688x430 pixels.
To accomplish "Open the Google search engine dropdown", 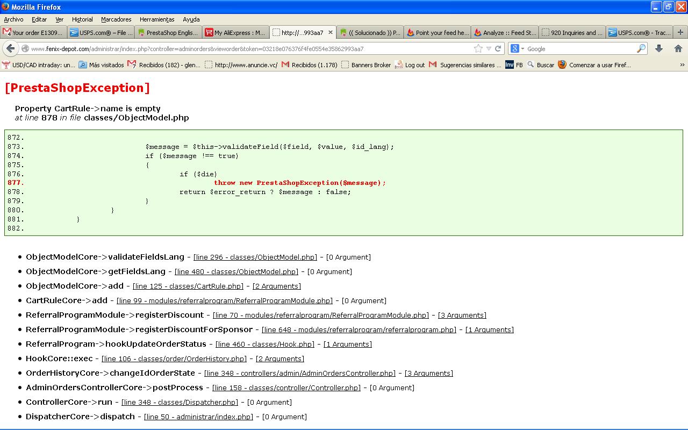I will tap(517, 48).
